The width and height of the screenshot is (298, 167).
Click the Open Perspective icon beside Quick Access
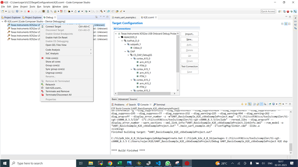coord(279,12)
